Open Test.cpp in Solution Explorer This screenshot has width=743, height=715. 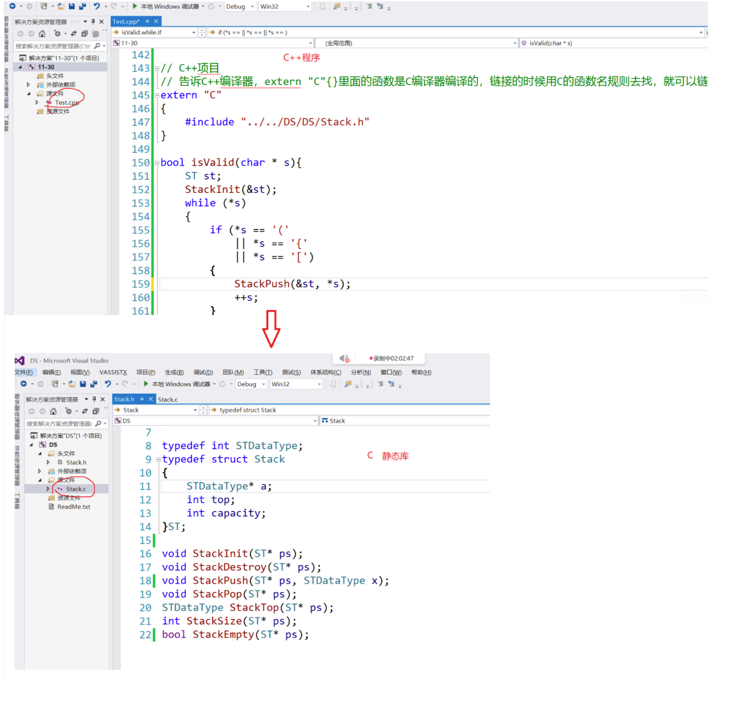(x=67, y=103)
